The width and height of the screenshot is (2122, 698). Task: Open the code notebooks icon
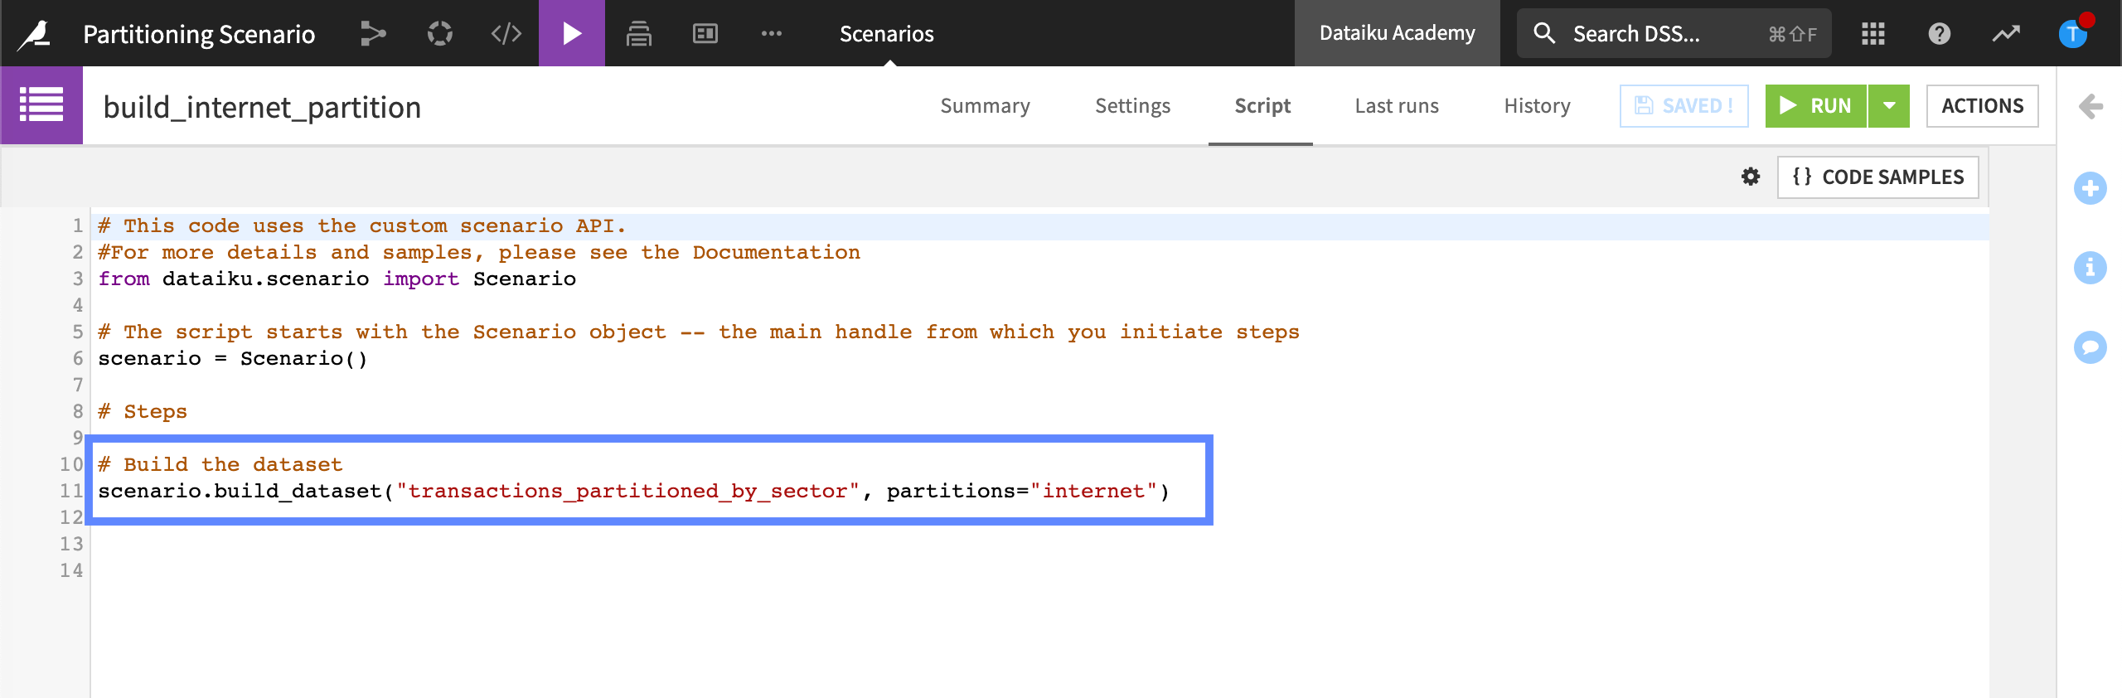[506, 34]
